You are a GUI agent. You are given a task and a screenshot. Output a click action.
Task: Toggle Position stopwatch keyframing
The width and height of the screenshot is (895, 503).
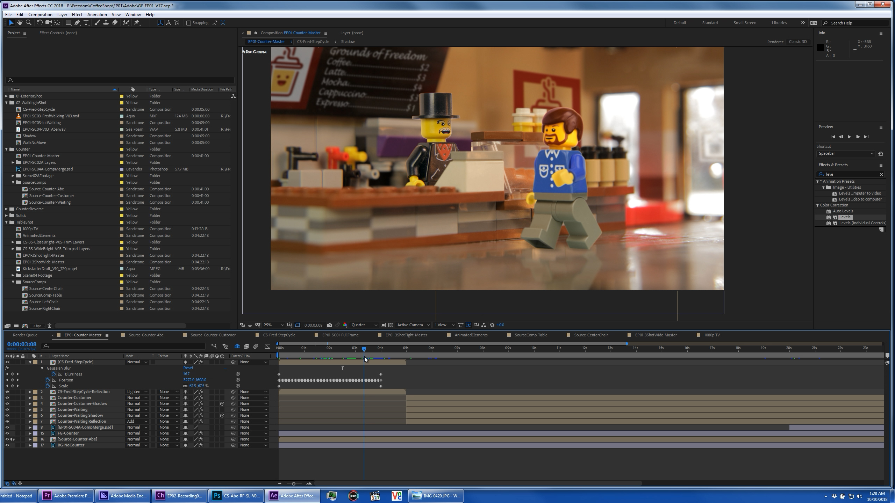[48, 380]
